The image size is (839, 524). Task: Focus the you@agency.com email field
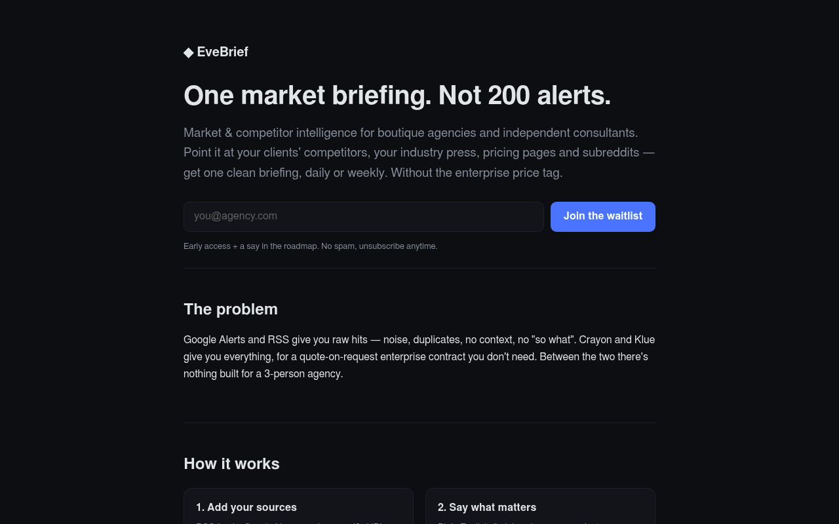tap(364, 217)
